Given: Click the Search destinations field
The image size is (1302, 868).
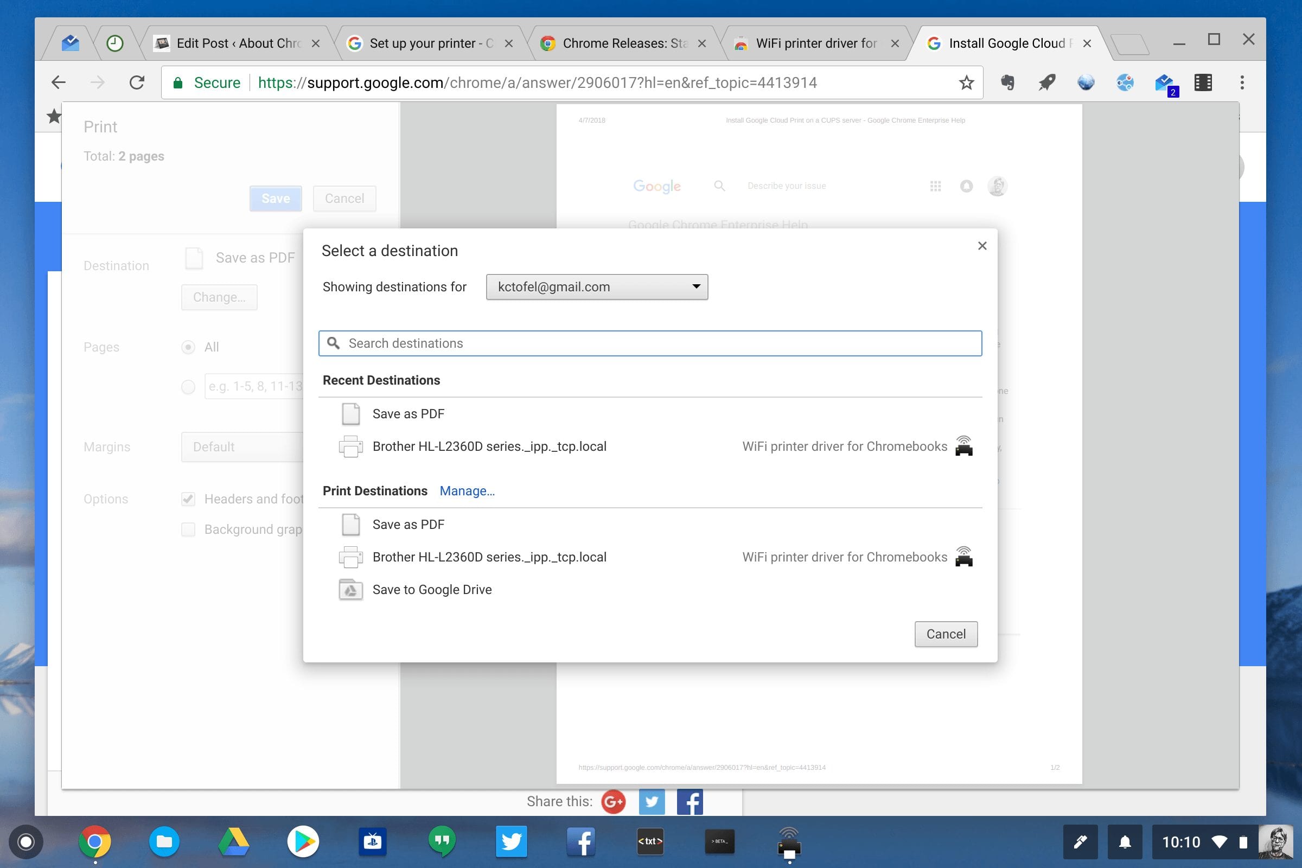Looking at the screenshot, I should 650,343.
